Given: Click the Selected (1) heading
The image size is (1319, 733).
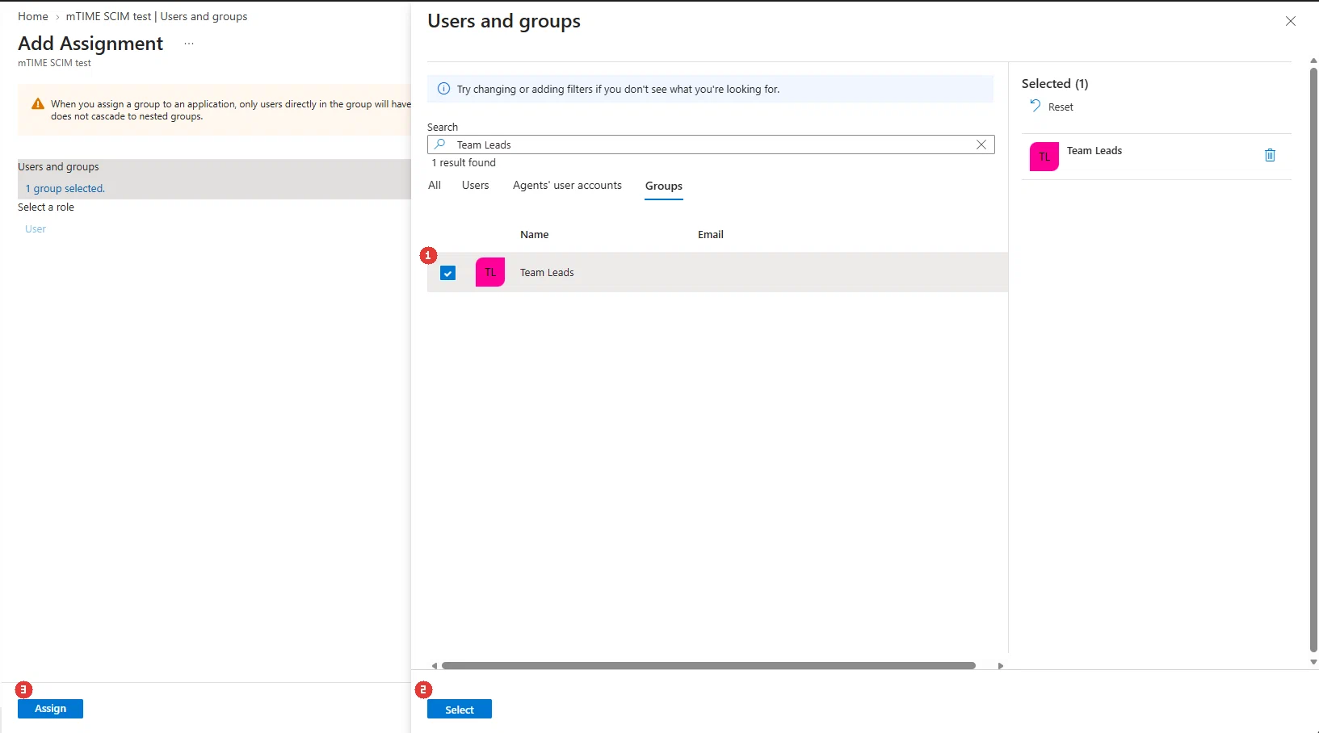Looking at the screenshot, I should [1055, 83].
